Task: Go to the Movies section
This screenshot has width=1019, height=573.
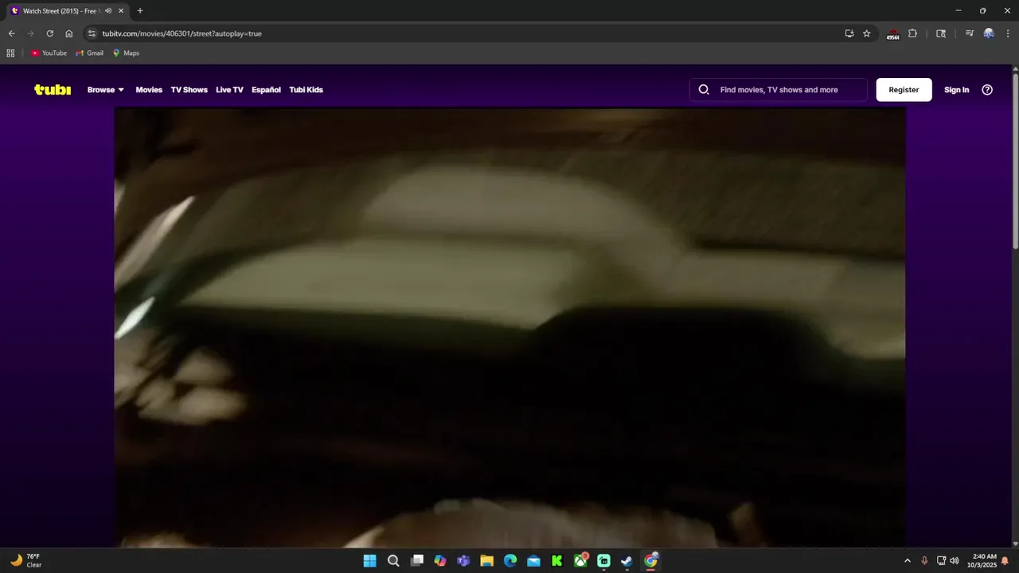Action: [x=149, y=90]
